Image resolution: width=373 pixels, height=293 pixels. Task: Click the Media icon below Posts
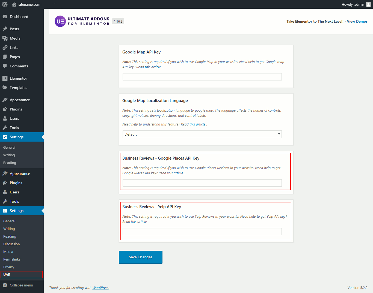pos(5,38)
